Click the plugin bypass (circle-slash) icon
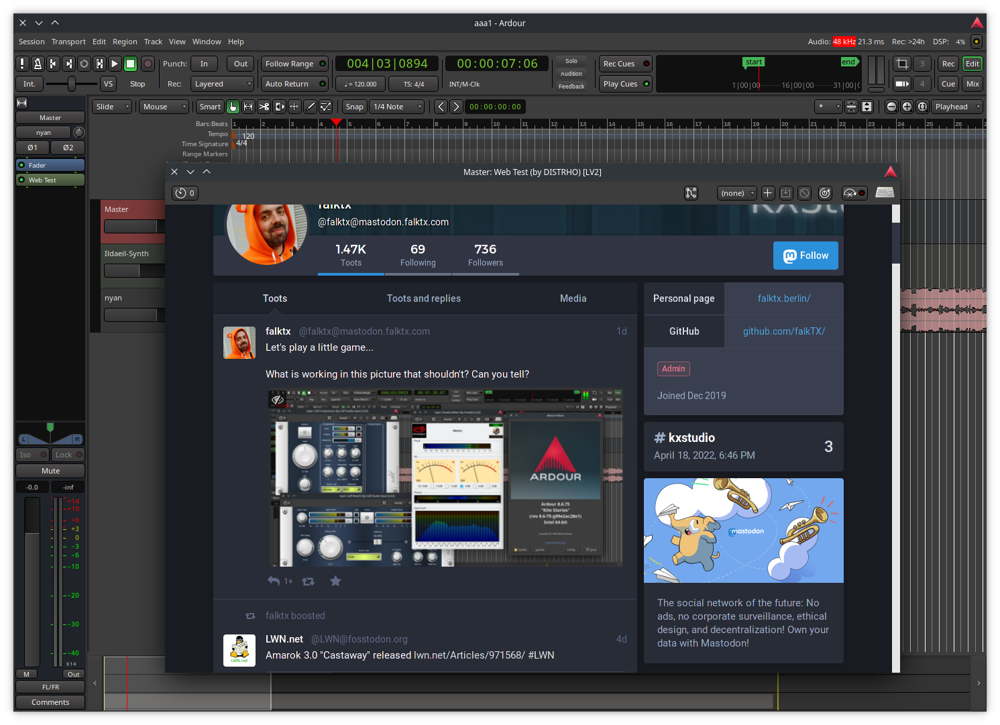 click(805, 193)
